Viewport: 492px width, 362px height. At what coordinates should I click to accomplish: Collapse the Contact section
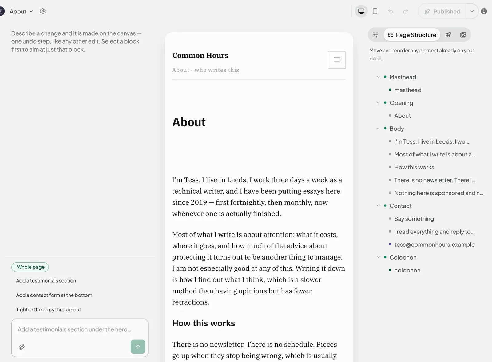[378, 206]
